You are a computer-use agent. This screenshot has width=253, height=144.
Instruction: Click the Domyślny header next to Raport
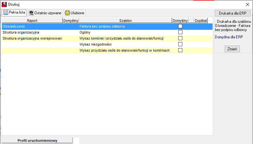click(71, 21)
